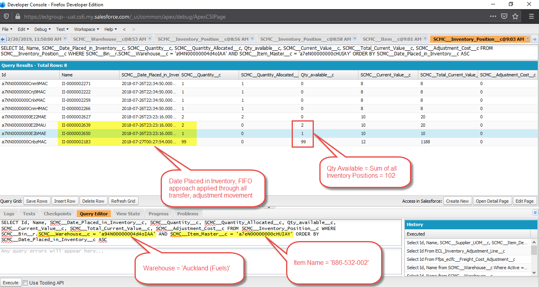This screenshot has width=539, height=287.
Task: Select row II-0000002271
Action: coord(269,84)
